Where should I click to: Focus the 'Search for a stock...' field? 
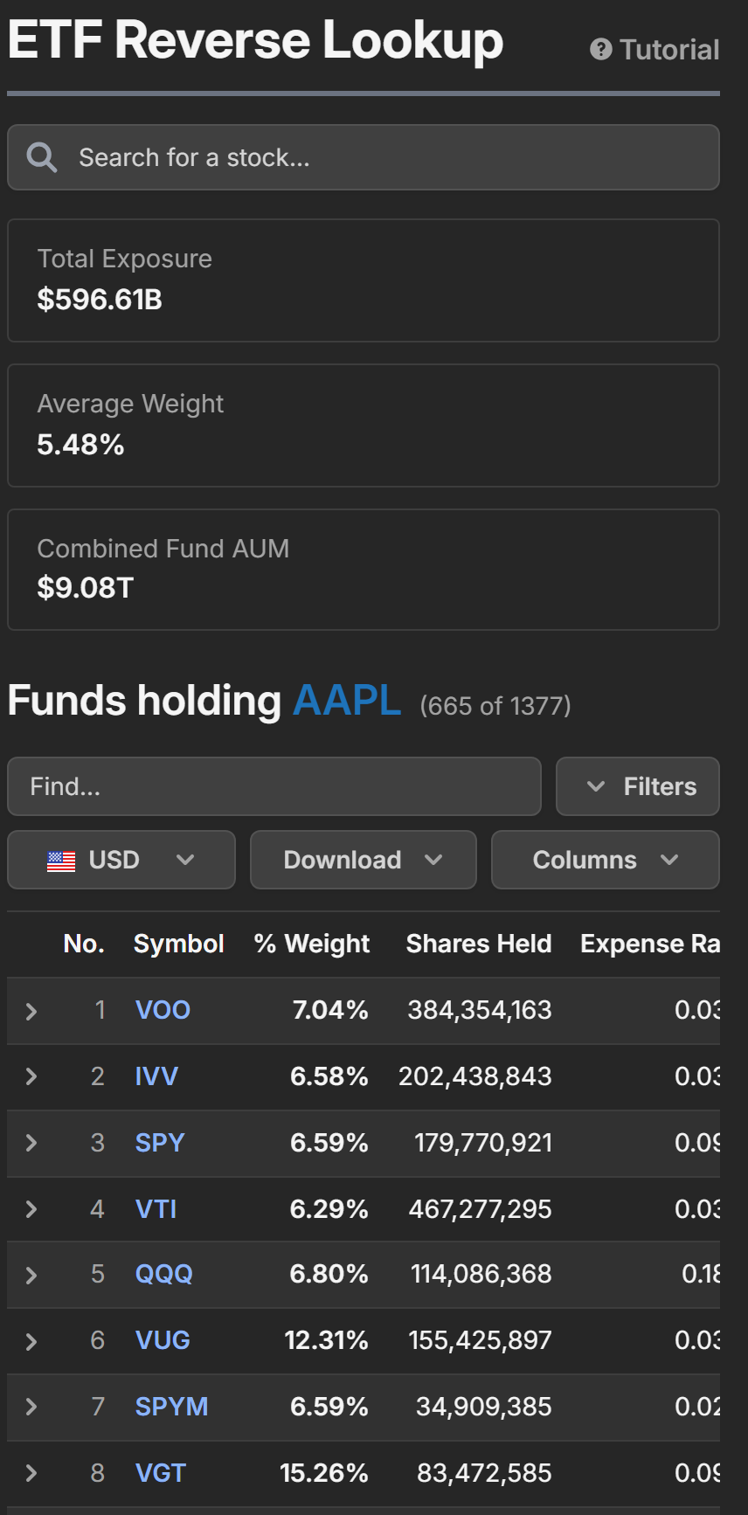point(364,157)
